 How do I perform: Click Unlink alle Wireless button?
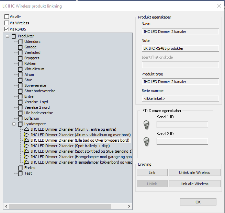pyautogui.click(x=194, y=173)
